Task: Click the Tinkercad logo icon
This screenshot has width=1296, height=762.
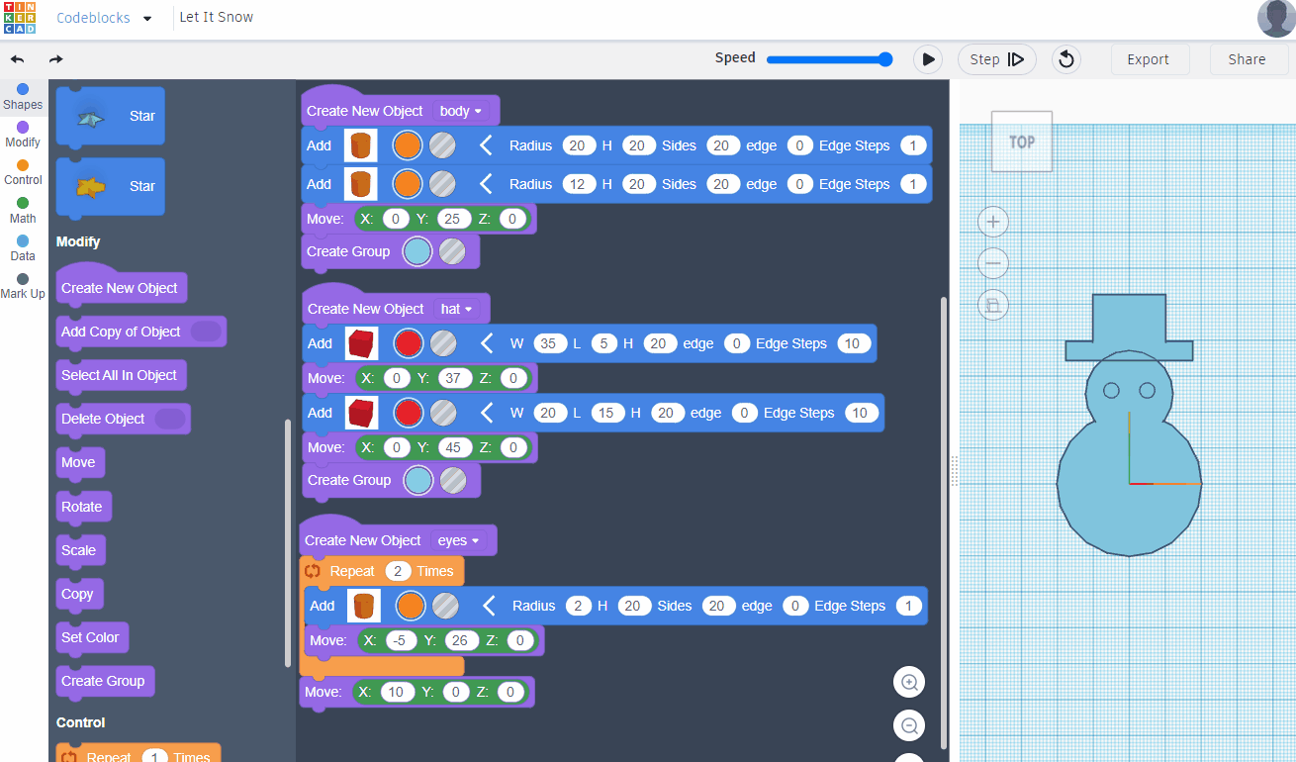Action: [22, 19]
